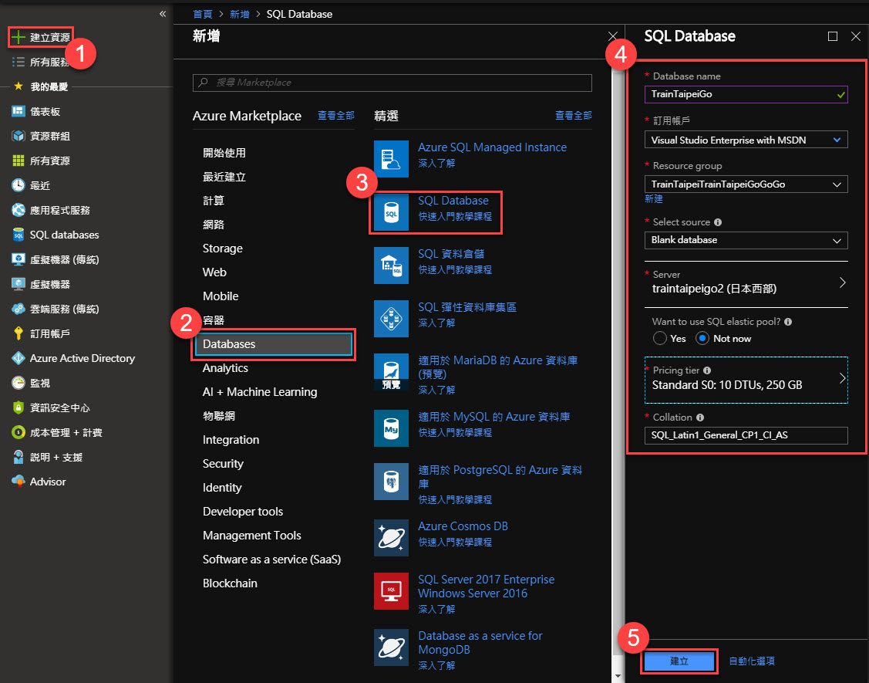Click the Database name input field

746,94
